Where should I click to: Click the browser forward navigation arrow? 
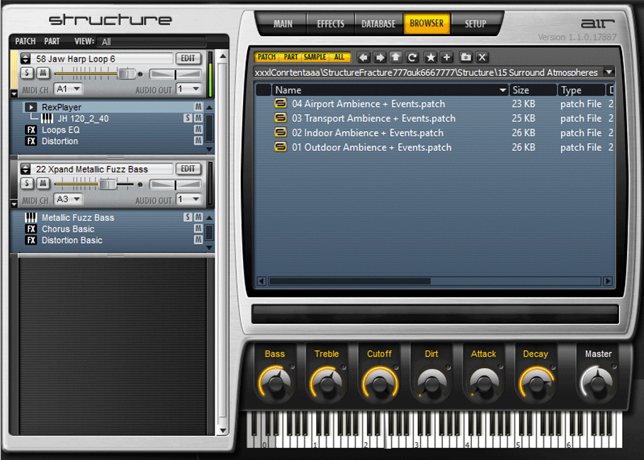point(380,57)
